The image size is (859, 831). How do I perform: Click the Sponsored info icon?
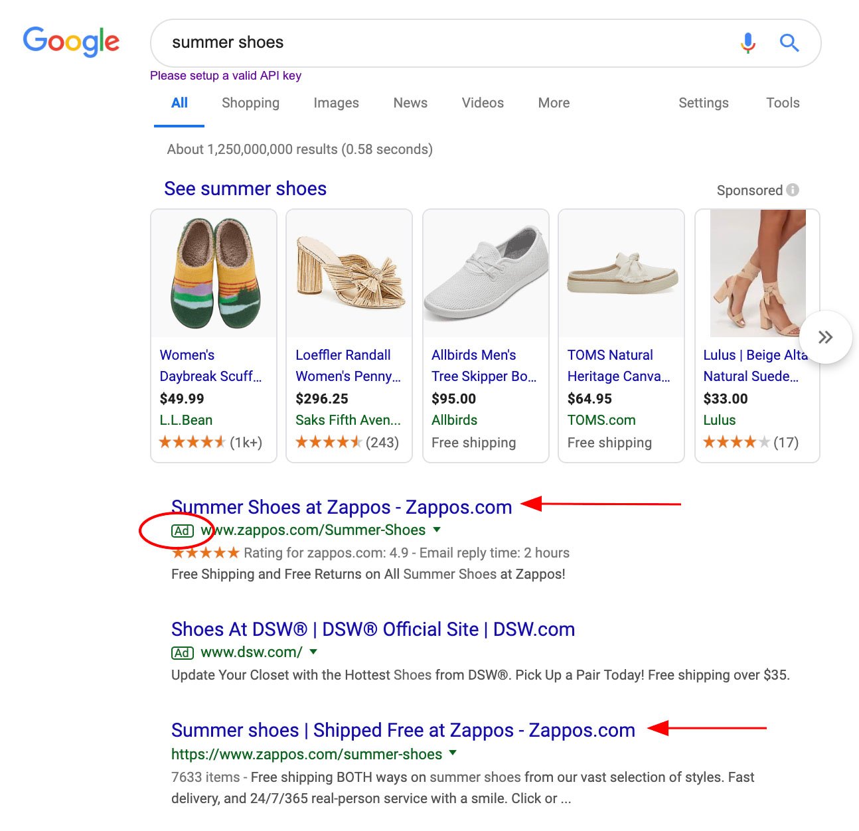[793, 190]
